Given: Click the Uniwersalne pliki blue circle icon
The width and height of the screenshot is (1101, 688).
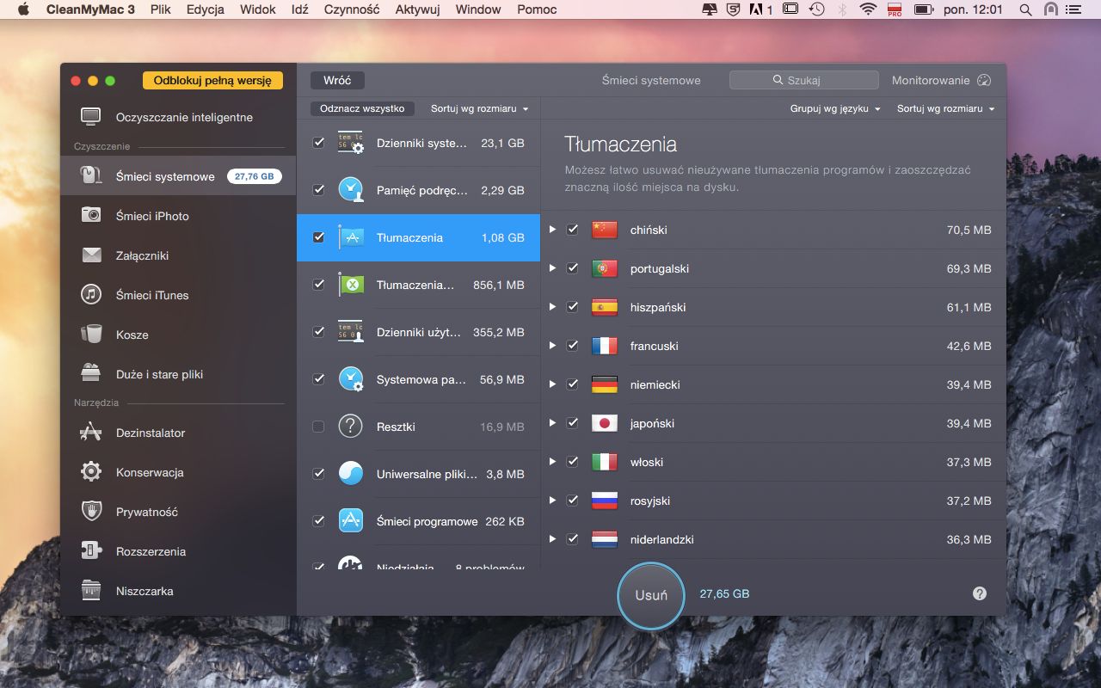Looking at the screenshot, I should (350, 474).
